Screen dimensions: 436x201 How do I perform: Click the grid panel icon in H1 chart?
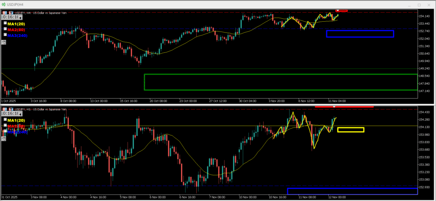4,109
